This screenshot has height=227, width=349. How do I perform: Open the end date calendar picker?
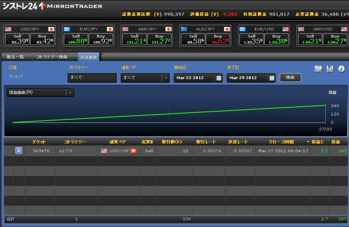(x=271, y=78)
